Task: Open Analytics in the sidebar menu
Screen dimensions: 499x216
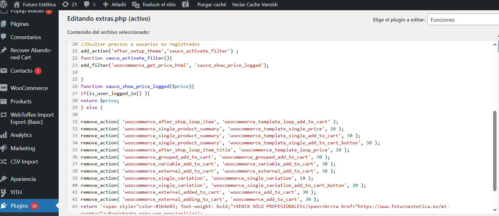Action: point(21,135)
